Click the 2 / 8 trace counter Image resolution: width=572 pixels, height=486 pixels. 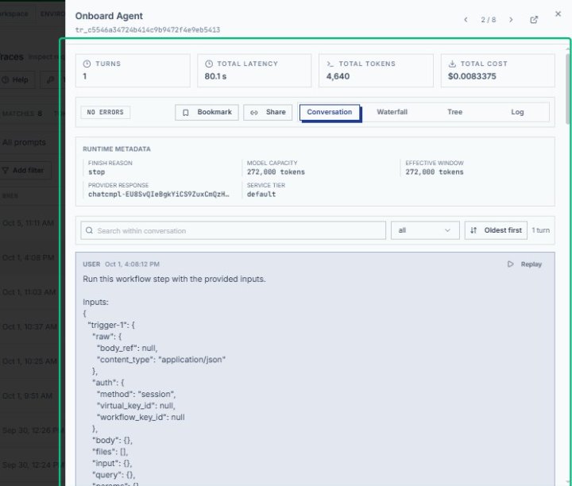(x=488, y=20)
